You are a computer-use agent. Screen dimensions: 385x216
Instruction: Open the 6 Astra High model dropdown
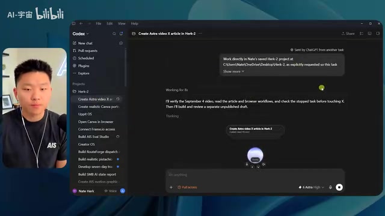click(x=312, y=187)
